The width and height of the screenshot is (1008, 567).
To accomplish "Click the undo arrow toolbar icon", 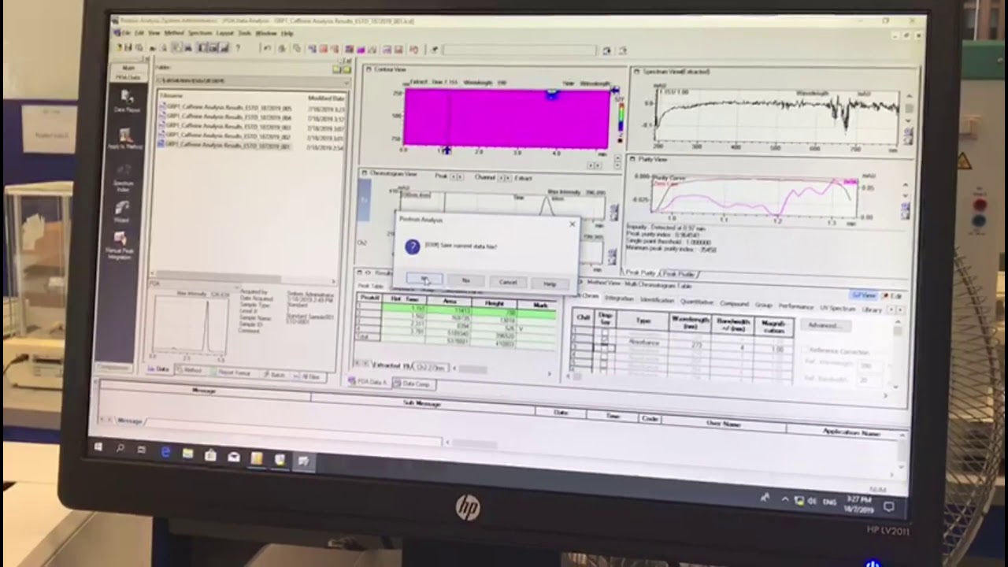I will pos(268,49).
